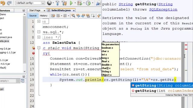Switch editor to History view
This screenshot has width=193, height=108.
coord(43,16)
